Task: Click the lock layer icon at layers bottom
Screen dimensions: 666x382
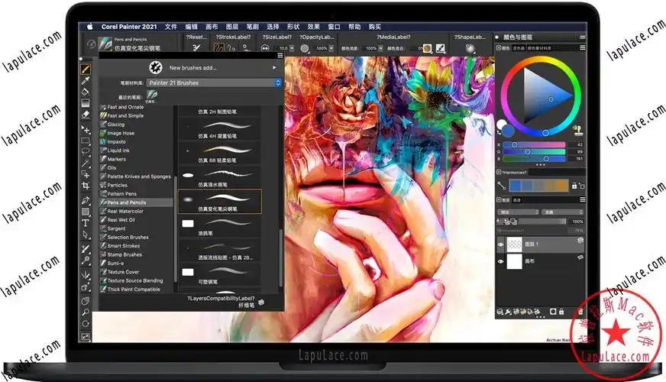Action: pos(561,312)
